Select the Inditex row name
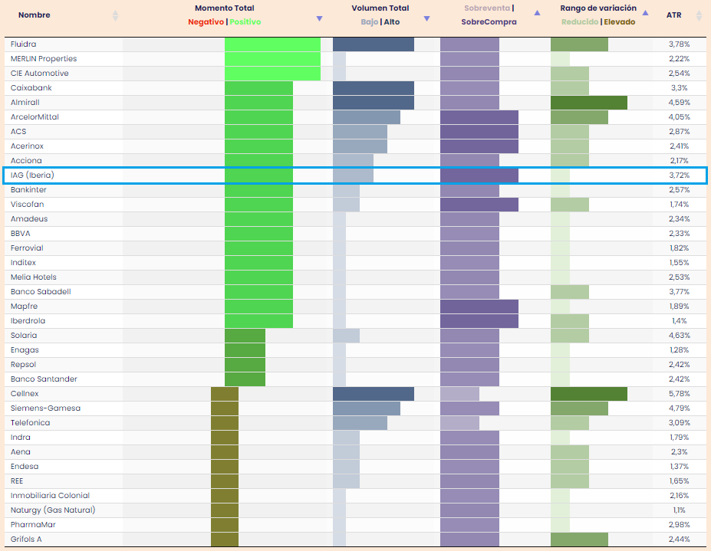The width and height of the screenshot is (711, 551). (23, 262)
